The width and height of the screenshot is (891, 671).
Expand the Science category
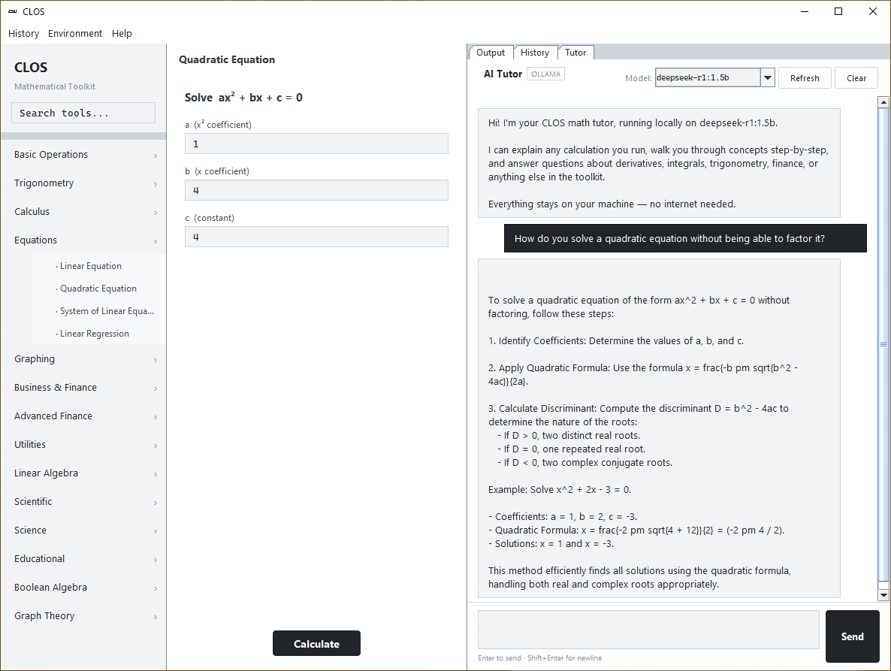(83, 530)
